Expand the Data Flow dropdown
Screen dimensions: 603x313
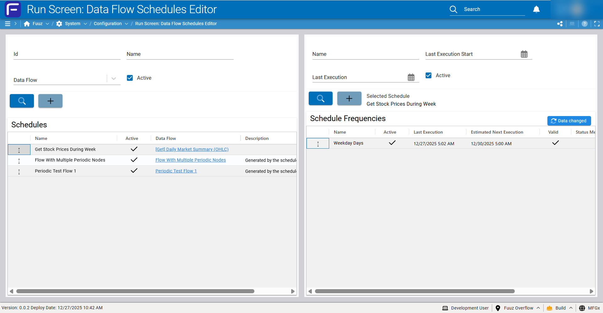coord(114,79)
